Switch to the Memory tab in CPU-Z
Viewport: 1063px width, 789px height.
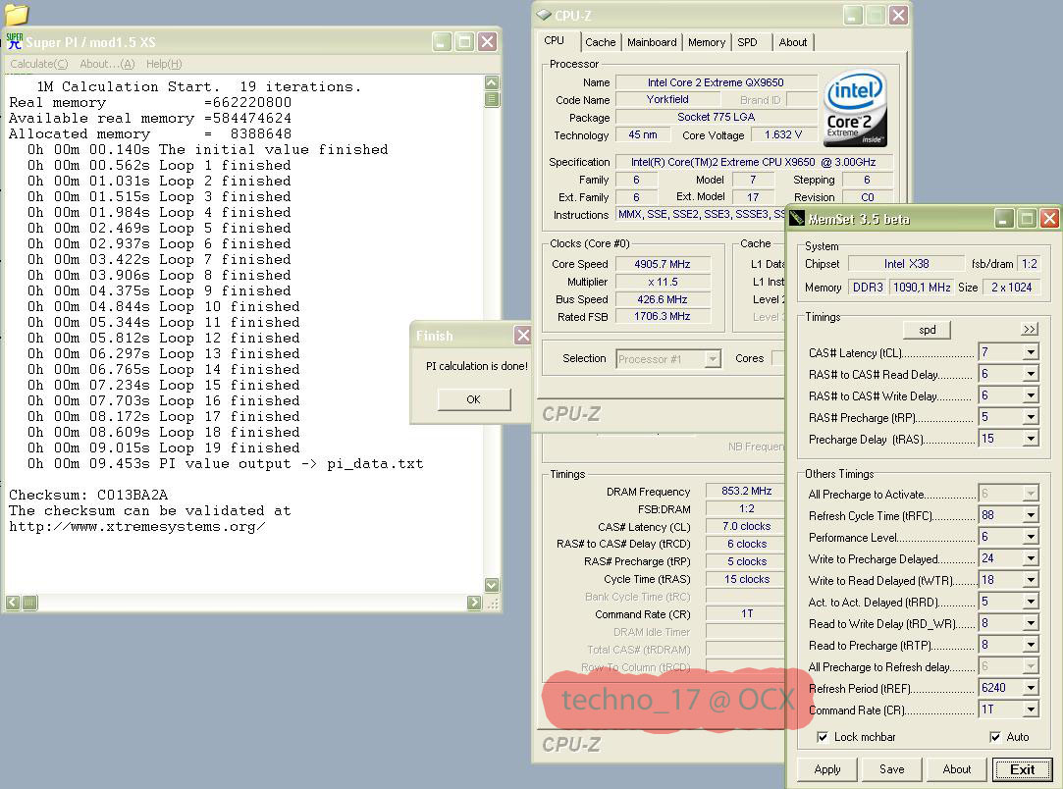(x=707, y=43)
